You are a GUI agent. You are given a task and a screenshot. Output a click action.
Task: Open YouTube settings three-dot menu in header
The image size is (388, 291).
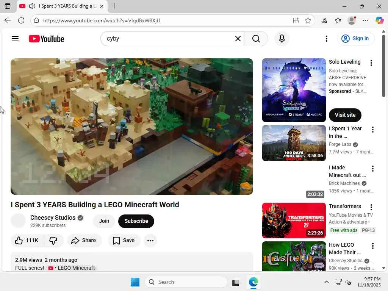(x=326, y=39)
